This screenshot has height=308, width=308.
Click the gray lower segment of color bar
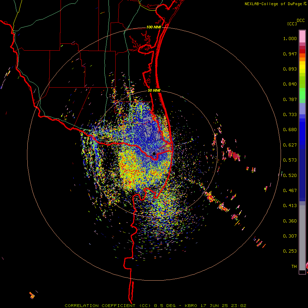[x=302, y=238]
